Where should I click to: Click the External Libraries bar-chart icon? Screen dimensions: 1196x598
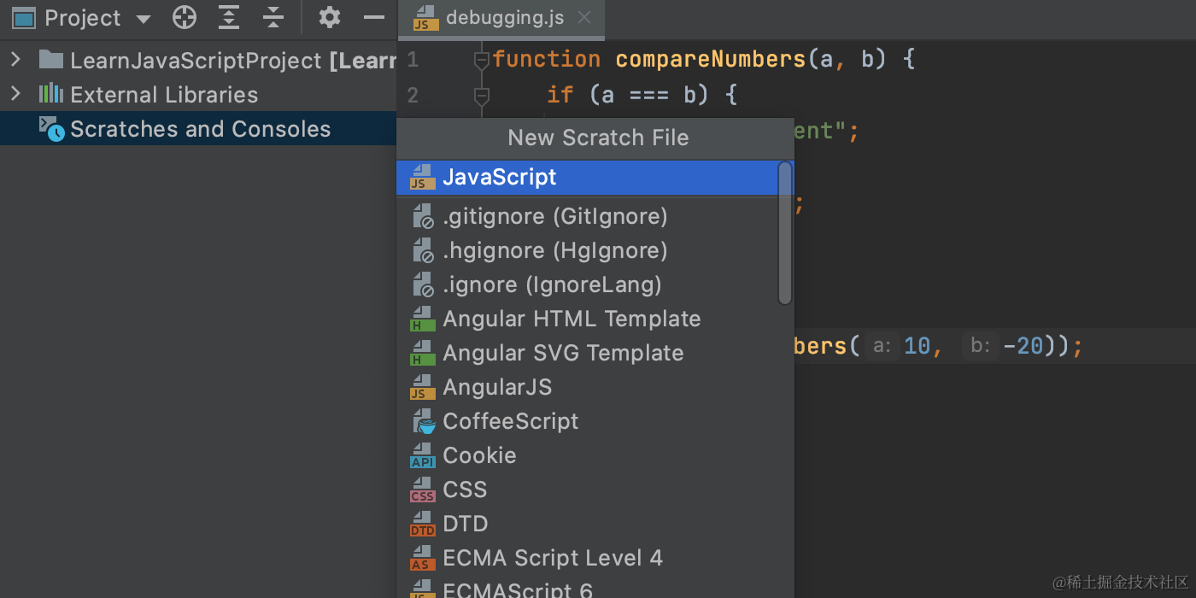pos(51,94)
